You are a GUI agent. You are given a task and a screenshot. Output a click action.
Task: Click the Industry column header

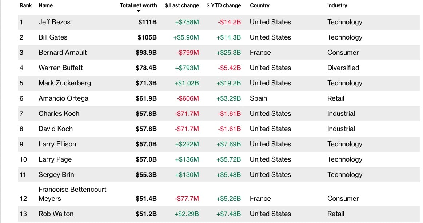coord(337,5)
